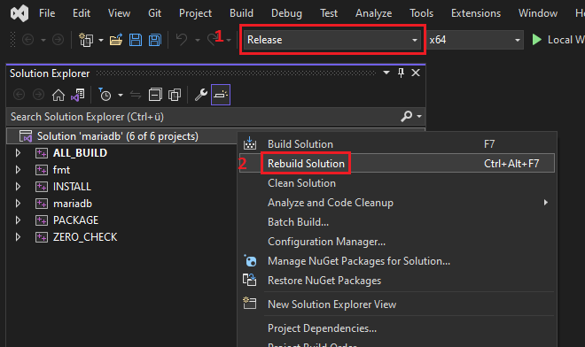Open the Build menu

tap(241, 13)
